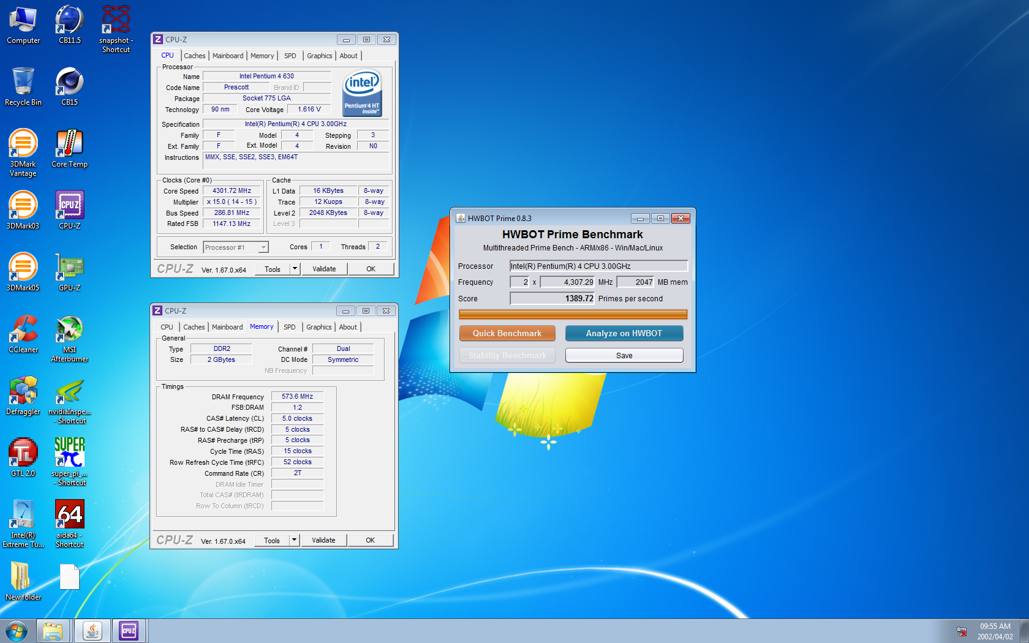Image resolution: width=1029 pixels, height=643 pixels.
Task: Switch to the Java taskbar app
Action: pyautogui.click(x=92, y=631)
